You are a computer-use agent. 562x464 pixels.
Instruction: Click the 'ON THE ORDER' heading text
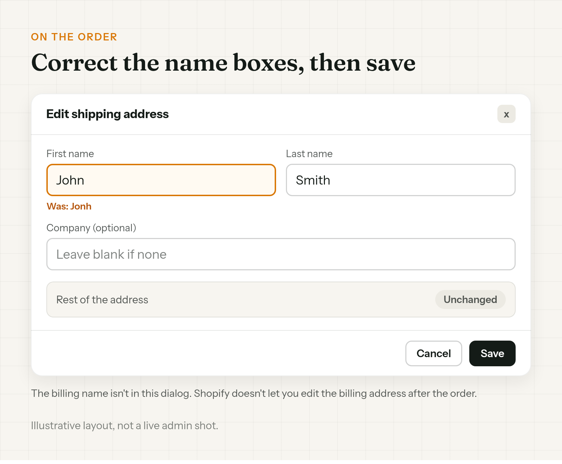tap(74, 37)
